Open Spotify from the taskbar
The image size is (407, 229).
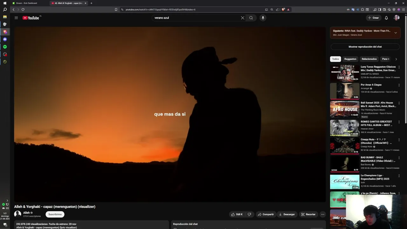click(5, 47)
